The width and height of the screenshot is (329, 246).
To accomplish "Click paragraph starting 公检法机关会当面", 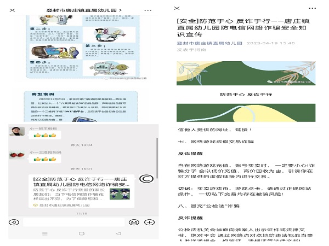I will coord(246,235).
